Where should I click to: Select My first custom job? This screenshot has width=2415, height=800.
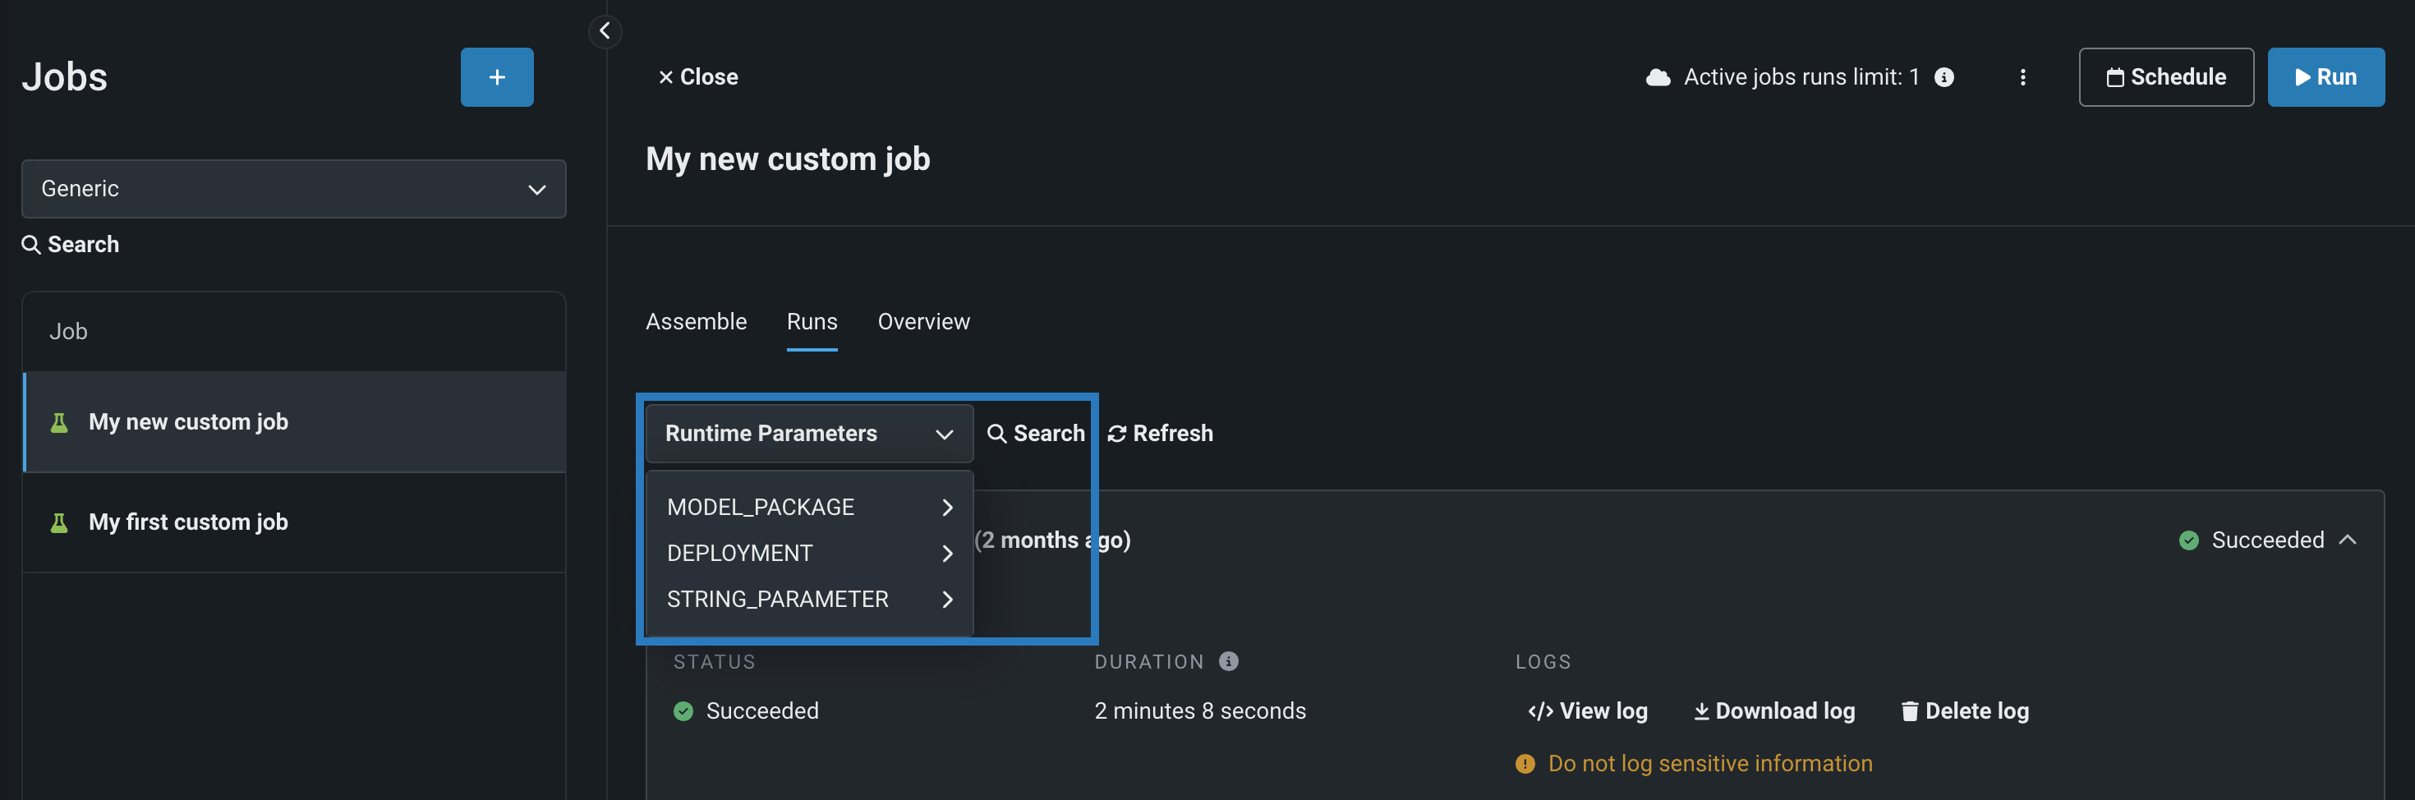[187, 522]
